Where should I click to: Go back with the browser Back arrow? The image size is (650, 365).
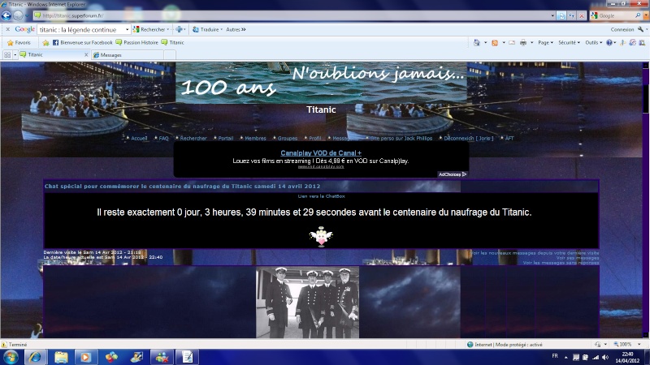pos(6,15)
